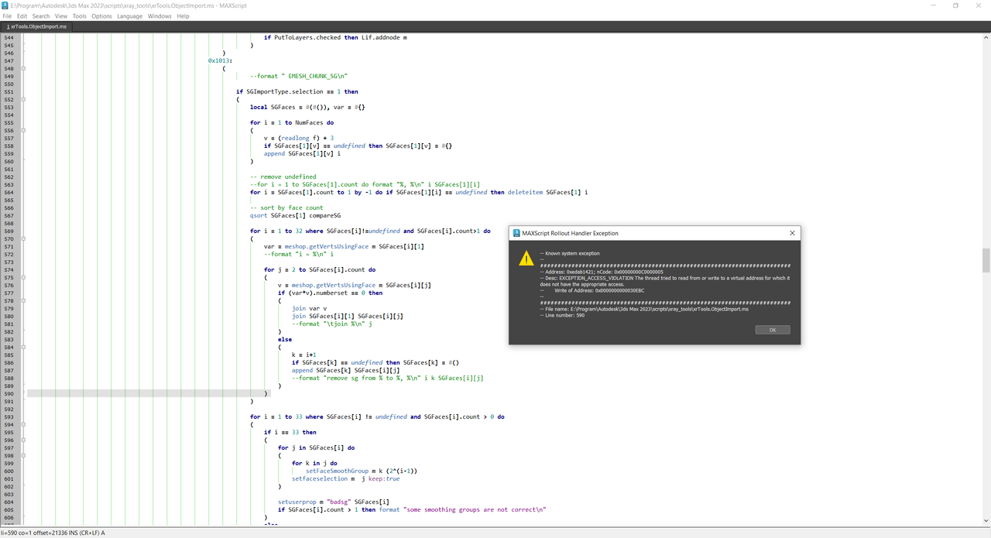Collapse the code fold at line 548
991x538 pixels.
pos(23,68)
